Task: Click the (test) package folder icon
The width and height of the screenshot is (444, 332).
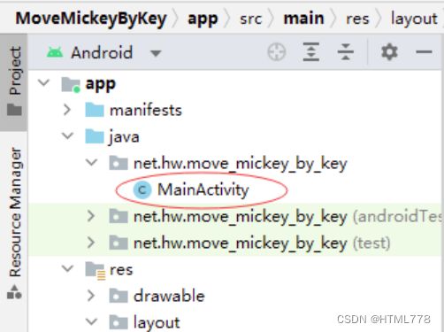Action: pos(119,243)
